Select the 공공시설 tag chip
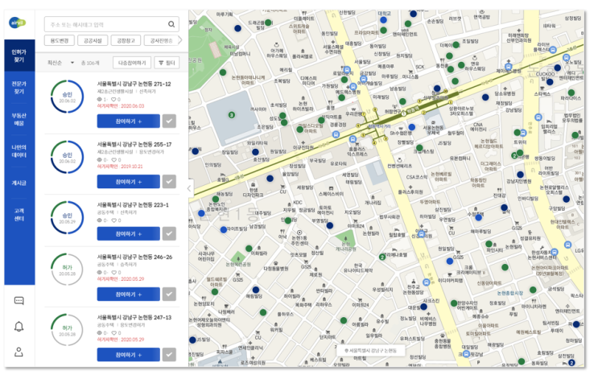 point(93,40)
